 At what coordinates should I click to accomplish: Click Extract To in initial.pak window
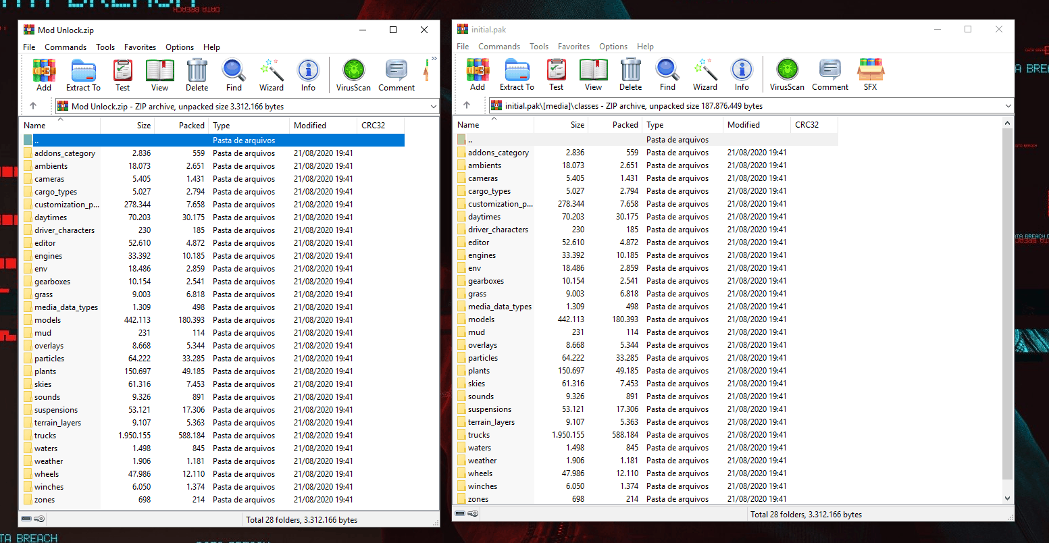[517, 74]
